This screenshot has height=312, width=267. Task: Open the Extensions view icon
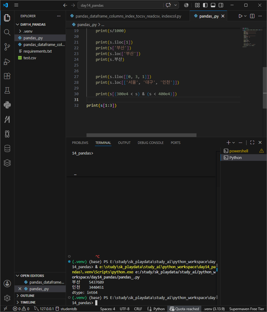(7, 76)
